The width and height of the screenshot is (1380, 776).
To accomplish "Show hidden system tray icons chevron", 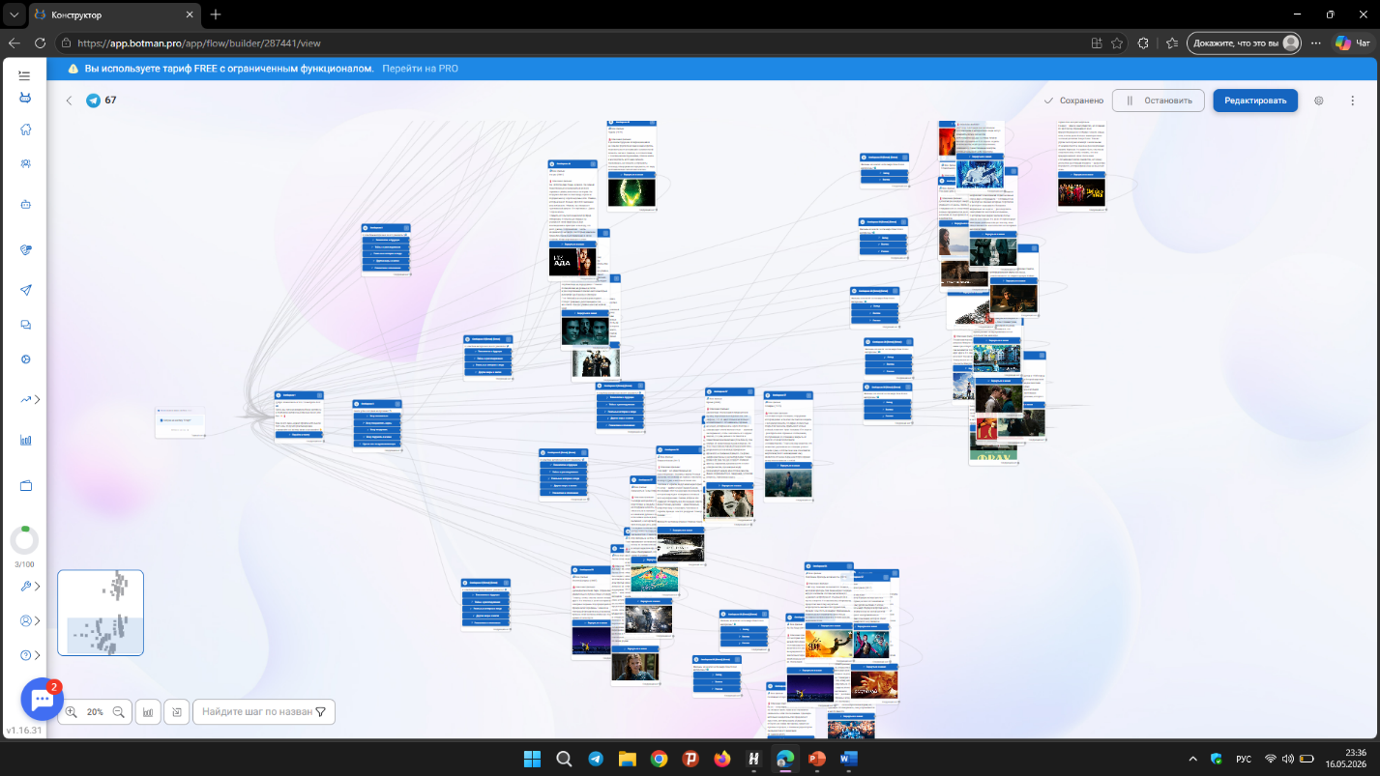I will click(x=1193, y=759).
